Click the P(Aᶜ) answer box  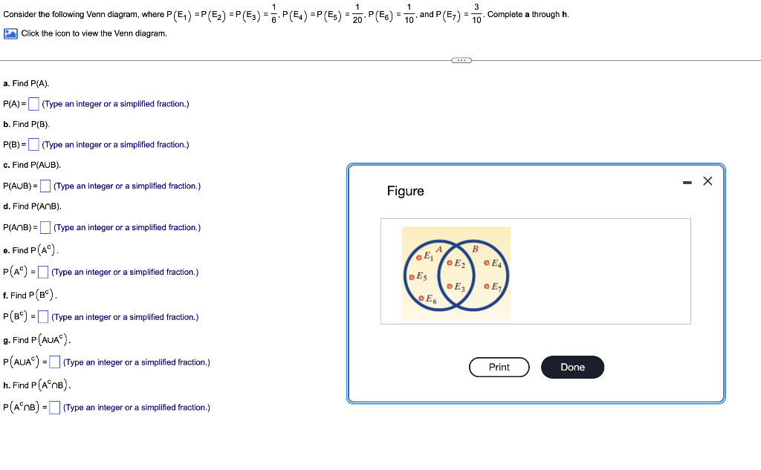pos(42,272)
